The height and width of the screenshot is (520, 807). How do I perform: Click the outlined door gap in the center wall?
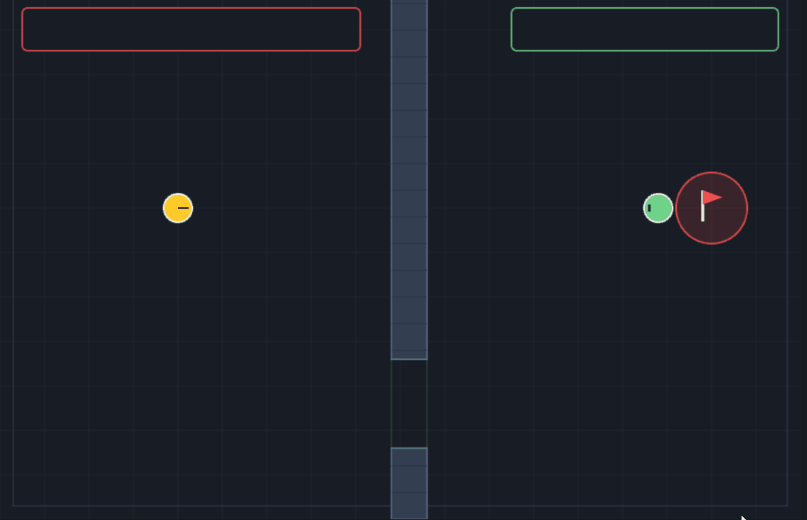(x=409, y=403)
